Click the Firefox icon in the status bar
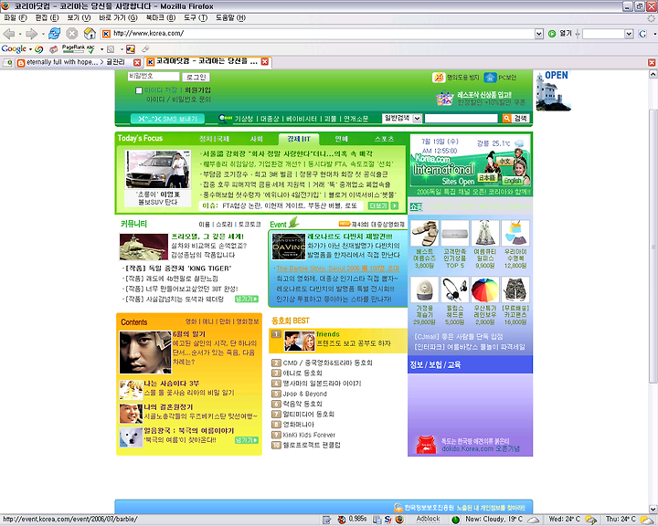This screenshot has width=658, height=526. tap(399, 520)
